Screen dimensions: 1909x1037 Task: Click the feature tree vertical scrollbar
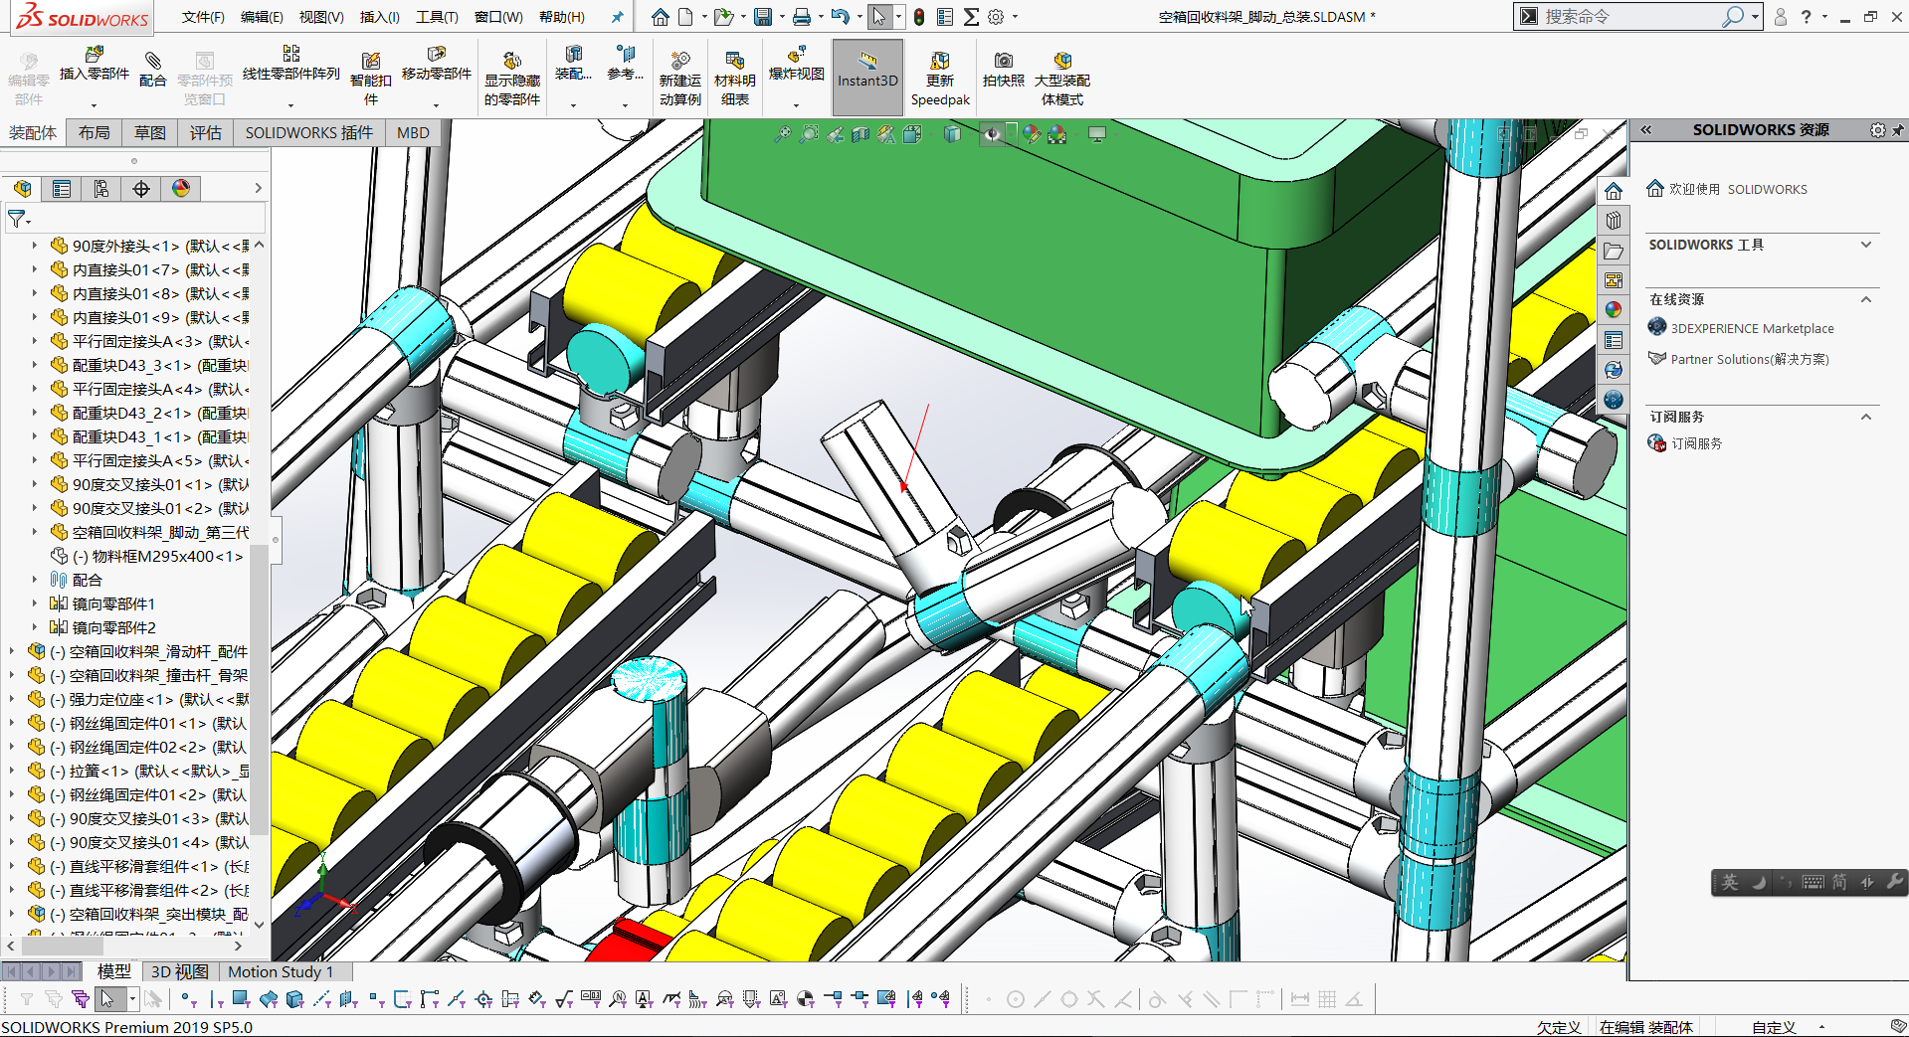point(259,689)
